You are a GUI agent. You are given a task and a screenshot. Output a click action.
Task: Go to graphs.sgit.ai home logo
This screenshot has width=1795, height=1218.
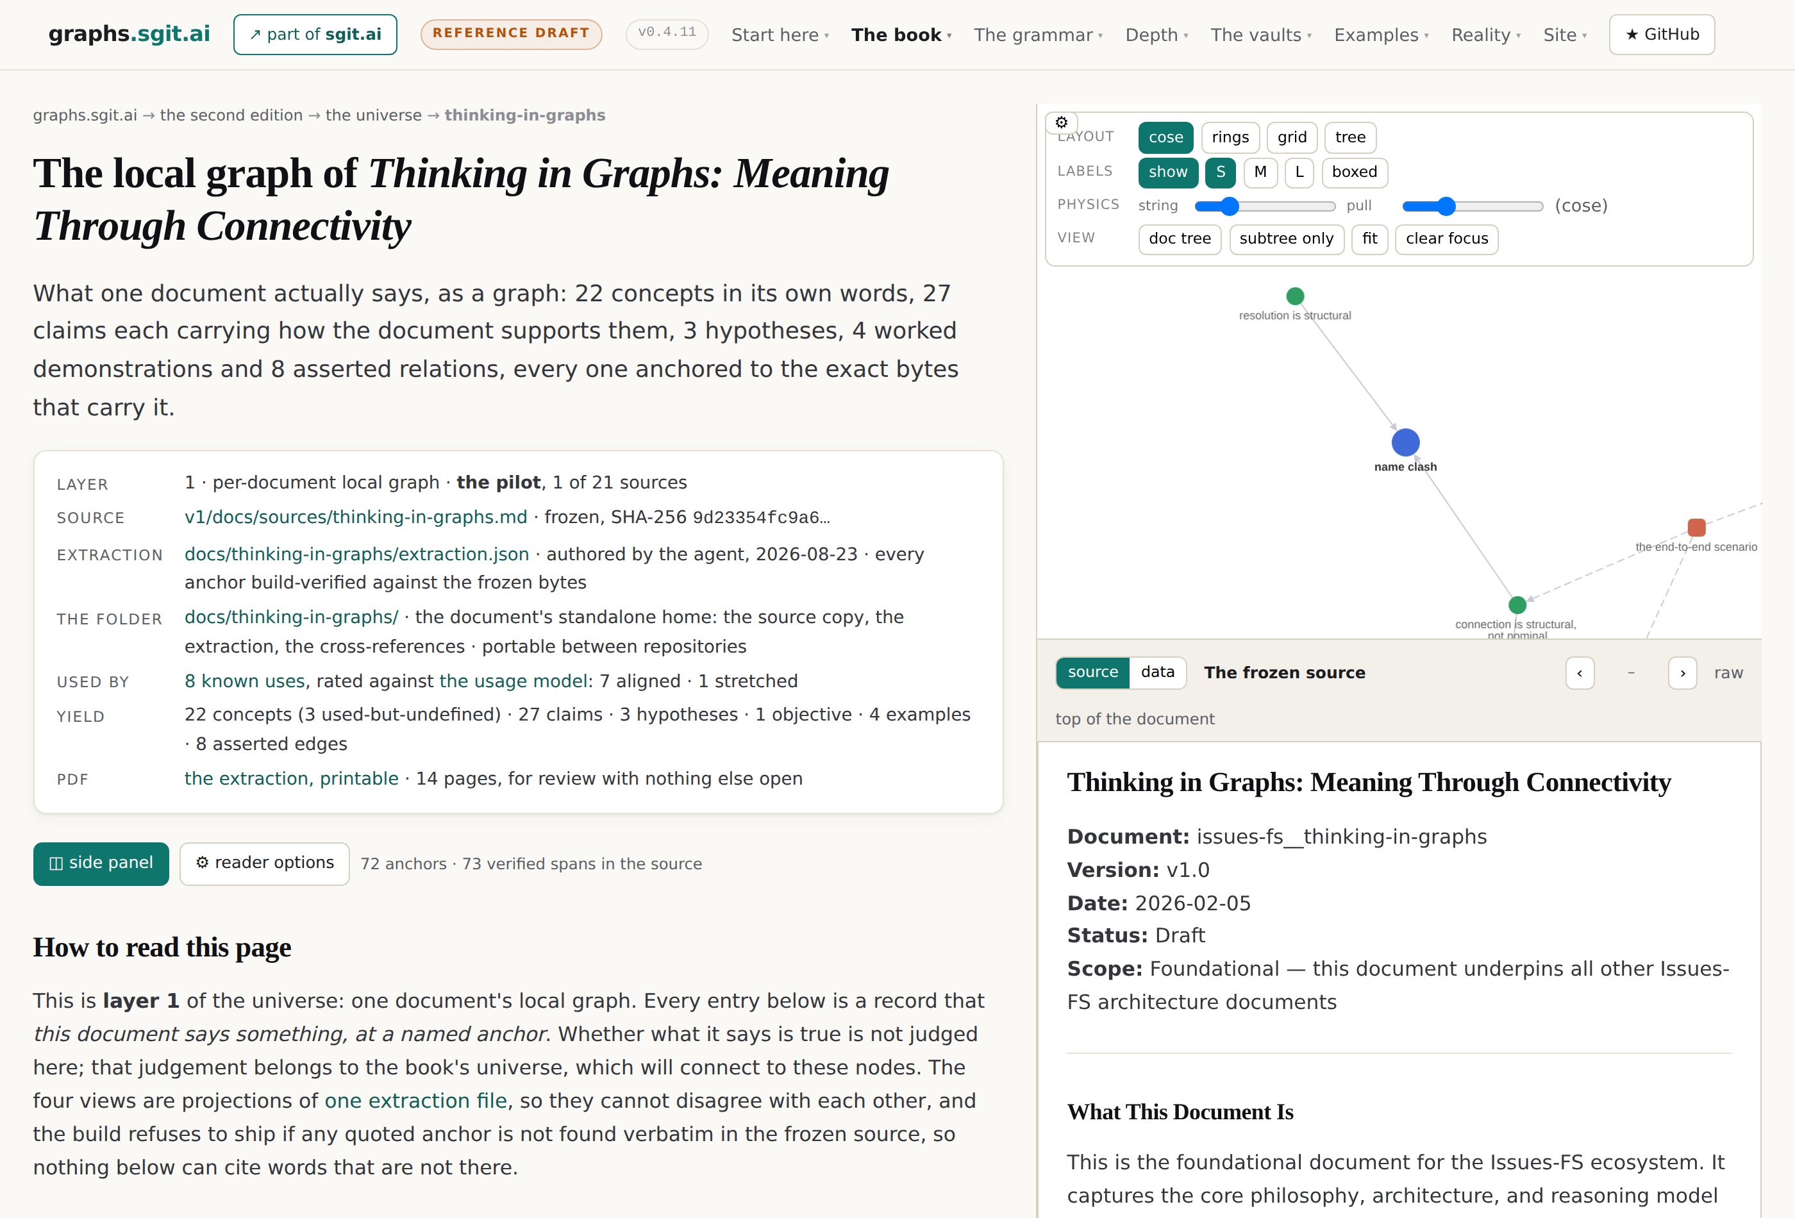click(x=129, y=34)
